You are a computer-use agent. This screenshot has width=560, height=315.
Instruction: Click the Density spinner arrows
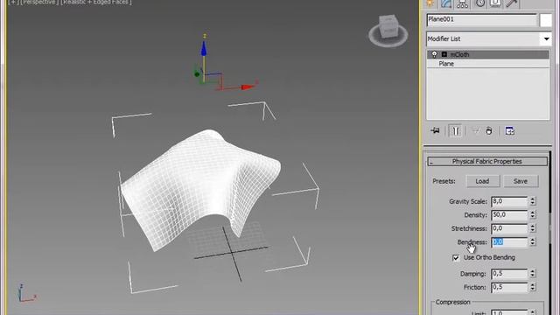tap(533, 215)
